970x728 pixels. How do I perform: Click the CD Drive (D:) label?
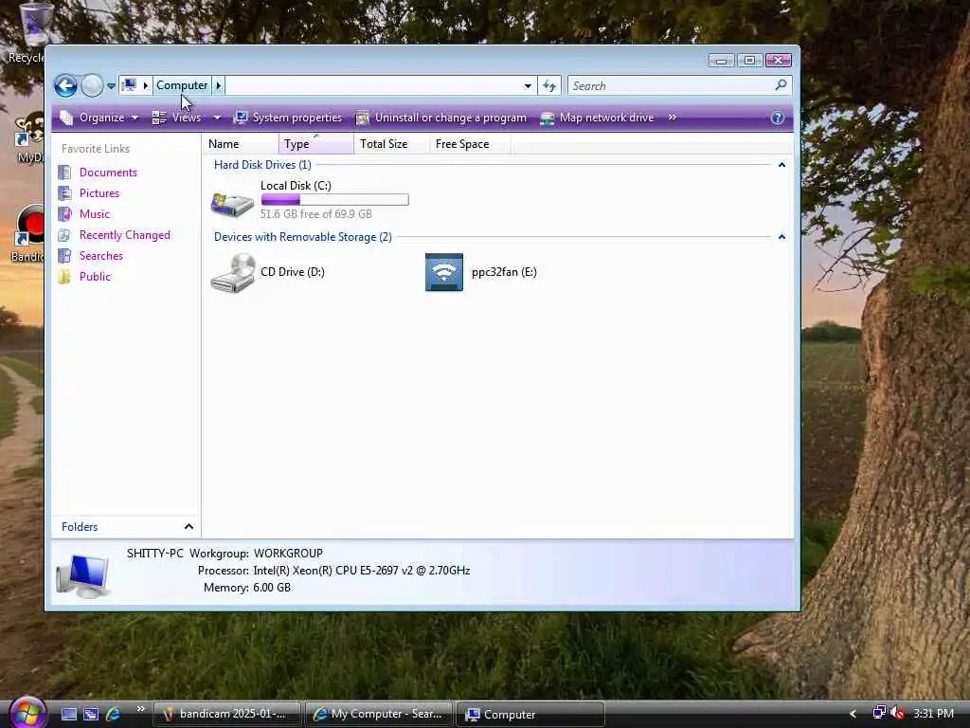click(293, 271)
